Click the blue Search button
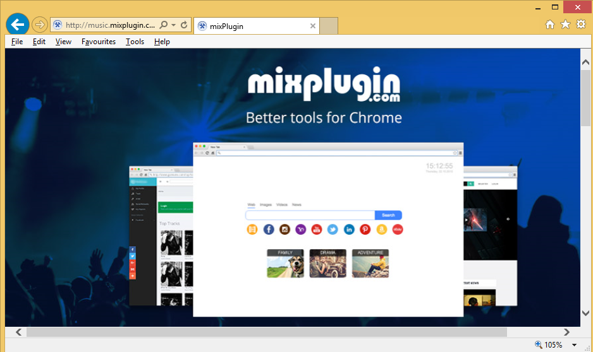This screenshot has height=352, width=593. (388, 215)
